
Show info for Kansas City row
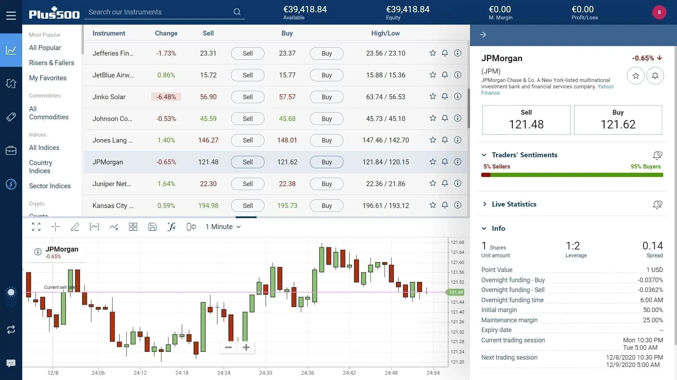pos(458,205)
